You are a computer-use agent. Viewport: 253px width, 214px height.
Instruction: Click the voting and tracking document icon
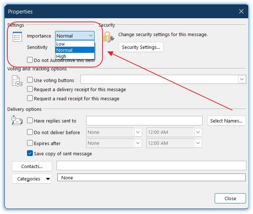pos(17,81)
